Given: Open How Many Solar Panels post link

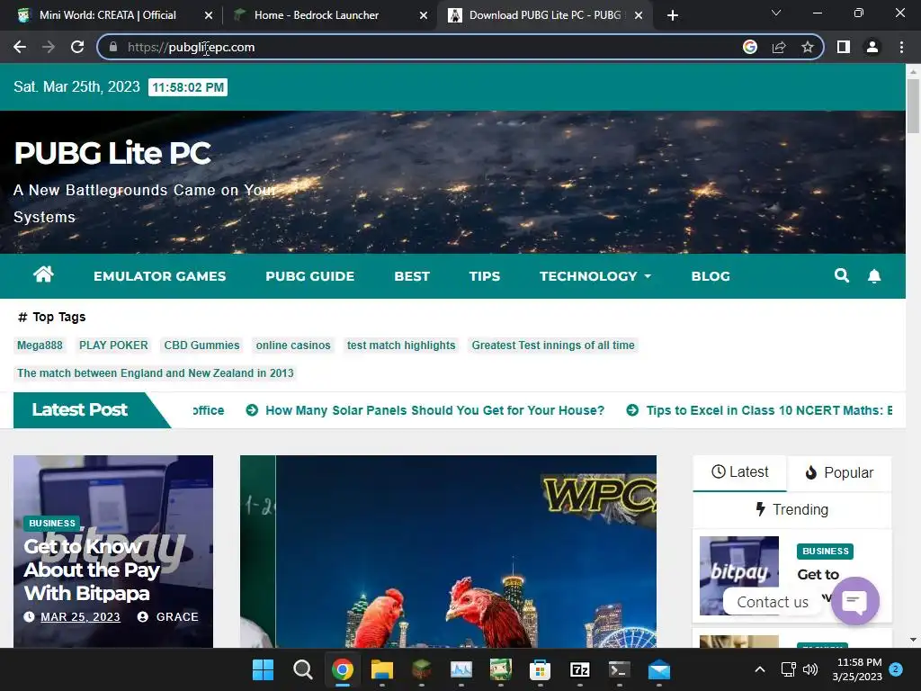Looking at the screenshot, I should [434, 410].
